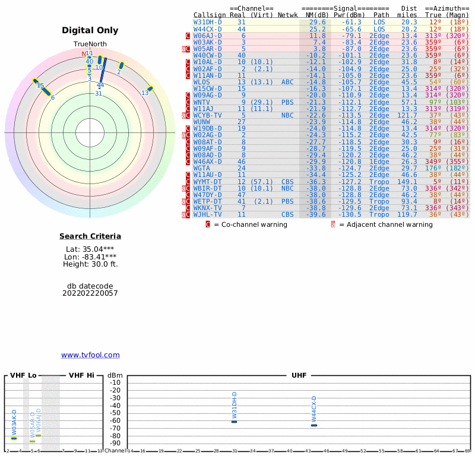Open the WYMT-DT callsign entry
The height and width of the screenshot is (456, 475).
tap(208, 182)
